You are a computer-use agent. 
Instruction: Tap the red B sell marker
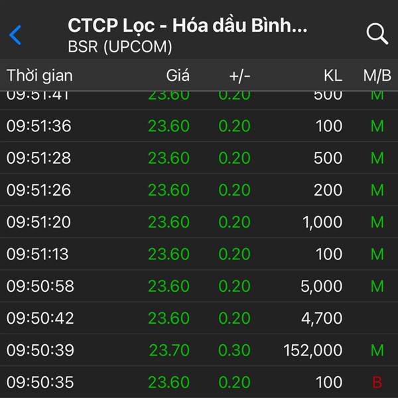[377, 382]
